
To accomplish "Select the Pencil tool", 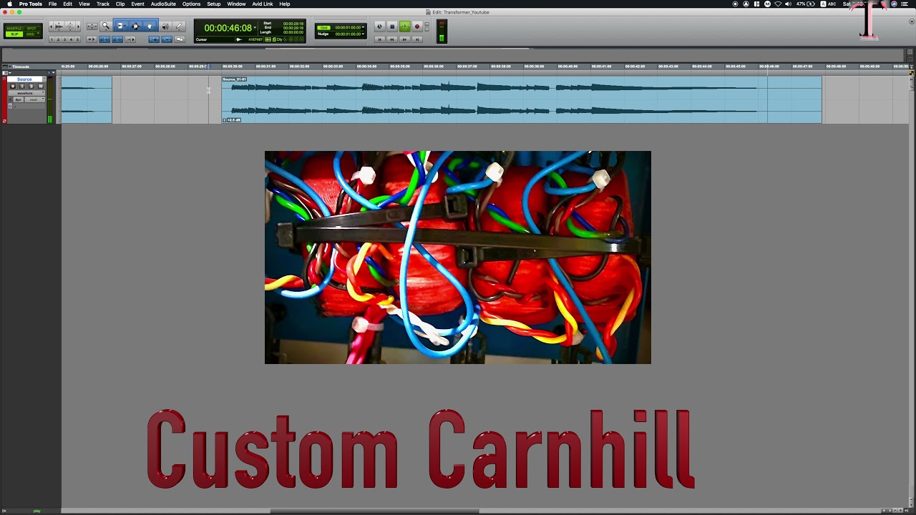I will pos(179,26).
